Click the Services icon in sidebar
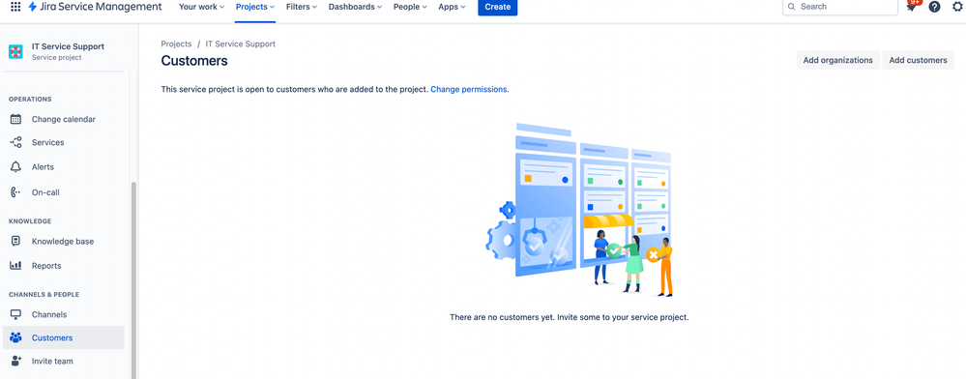 click(x=16, y=142)
